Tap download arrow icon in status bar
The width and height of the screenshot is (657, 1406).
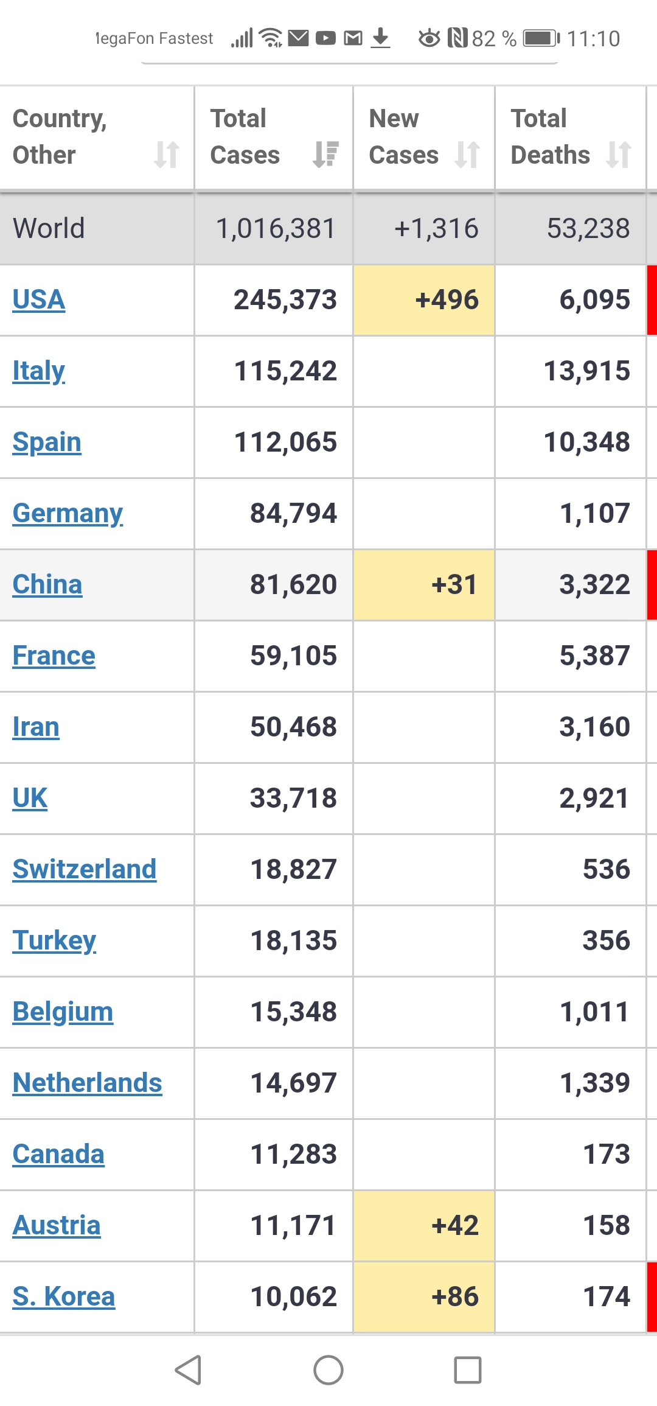380,38
